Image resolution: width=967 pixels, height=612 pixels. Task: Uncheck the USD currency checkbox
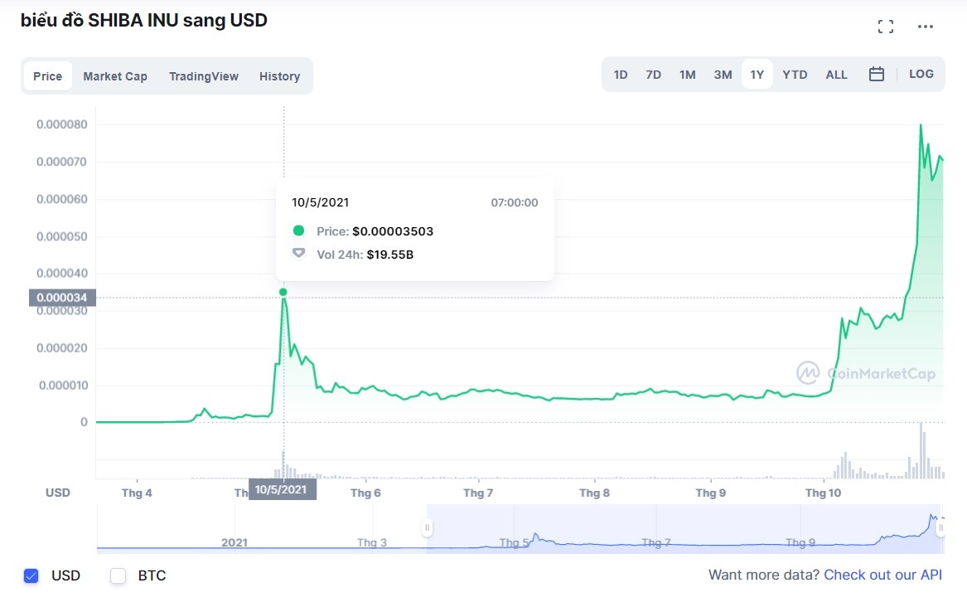pyautogui.click(x=31, y=575)
